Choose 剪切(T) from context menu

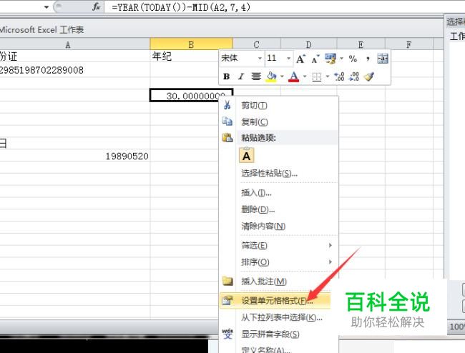(279, 105)
